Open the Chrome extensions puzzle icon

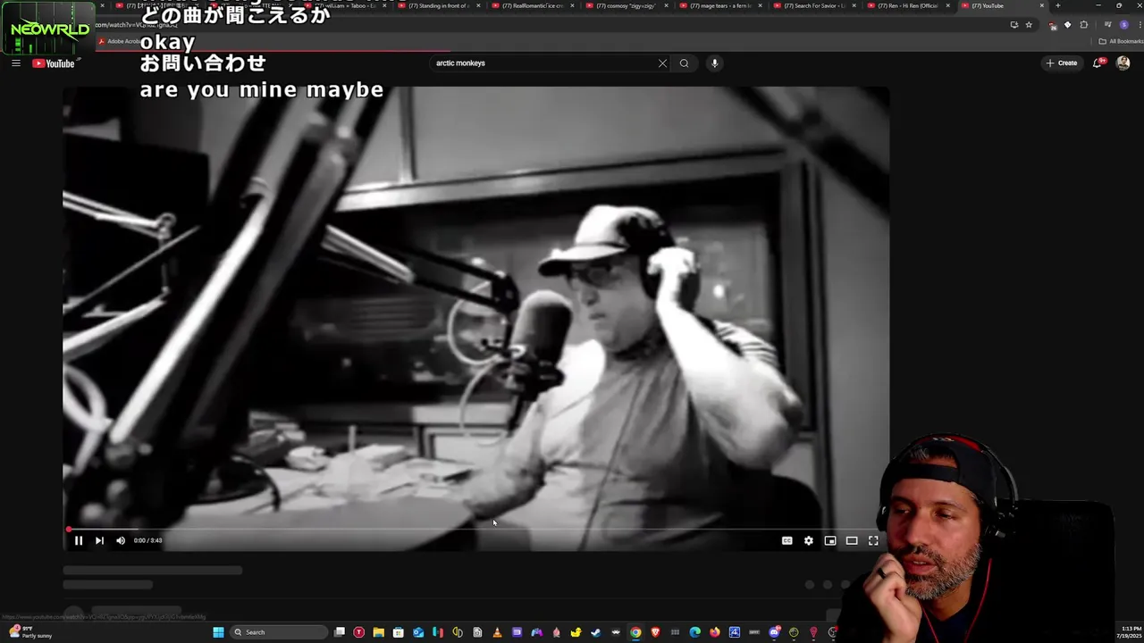tap(1084, 25)
